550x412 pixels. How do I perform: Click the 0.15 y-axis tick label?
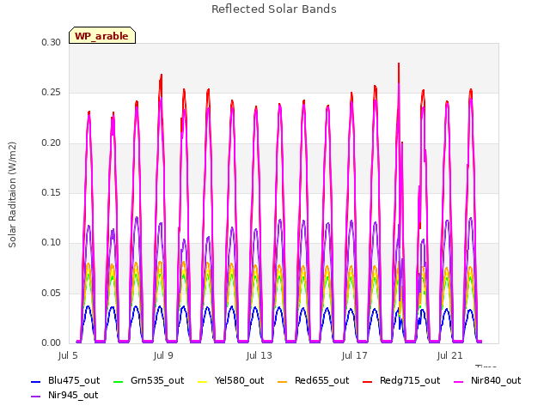pos(51,192)
